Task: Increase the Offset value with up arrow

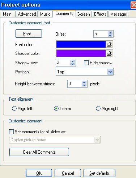Action: click(x=110, y=33)
